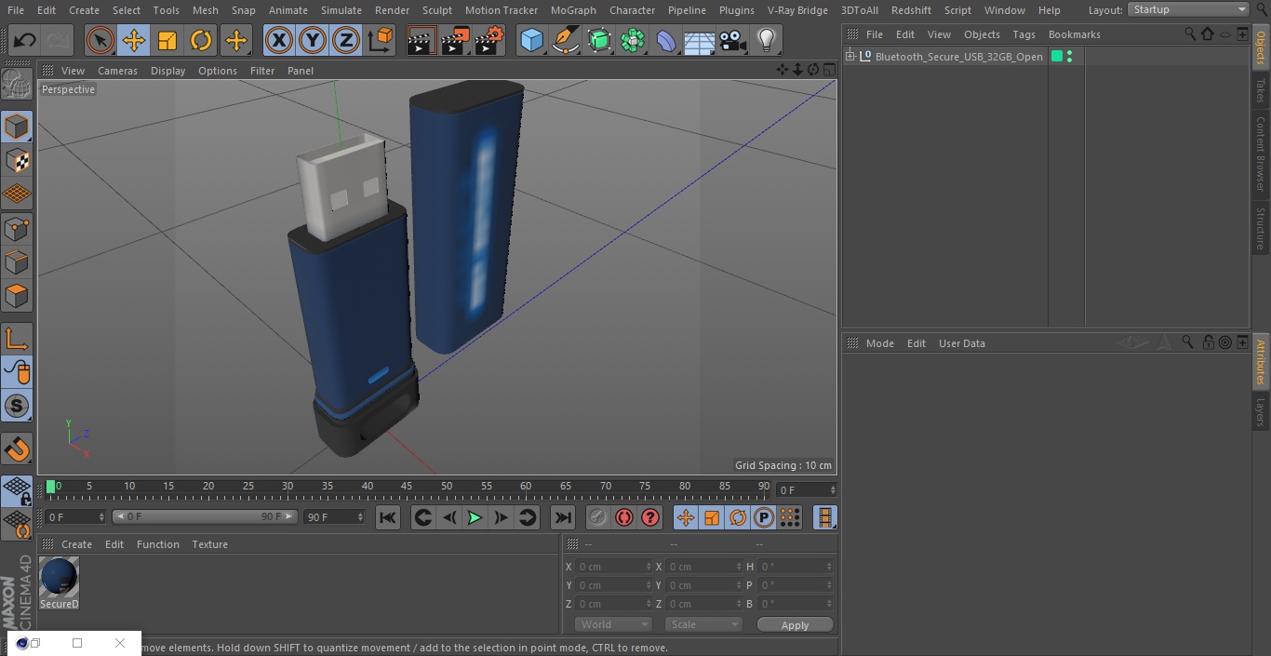The height and width of the screenshot is (656, 1271).
Task: Click the green layer color swatch
Action: [1057, 57]
